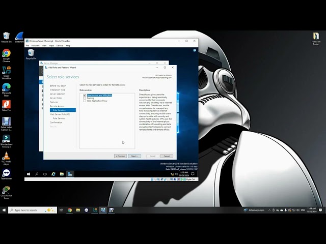Screen dimensions: 326x244
Task: Click the greyed-out Install button
Action: [153, 156]
